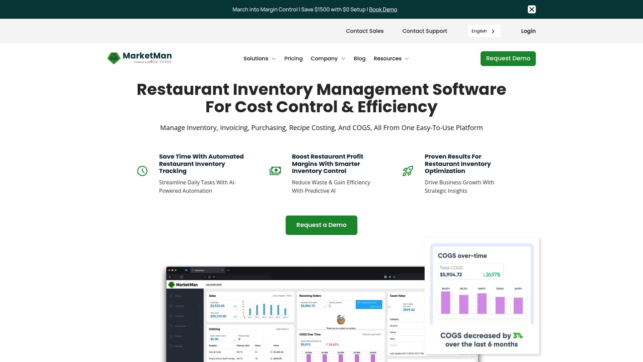Click Contact Sales at the top
The width and height of the screenshot is (643, 362).
[365, 31]
